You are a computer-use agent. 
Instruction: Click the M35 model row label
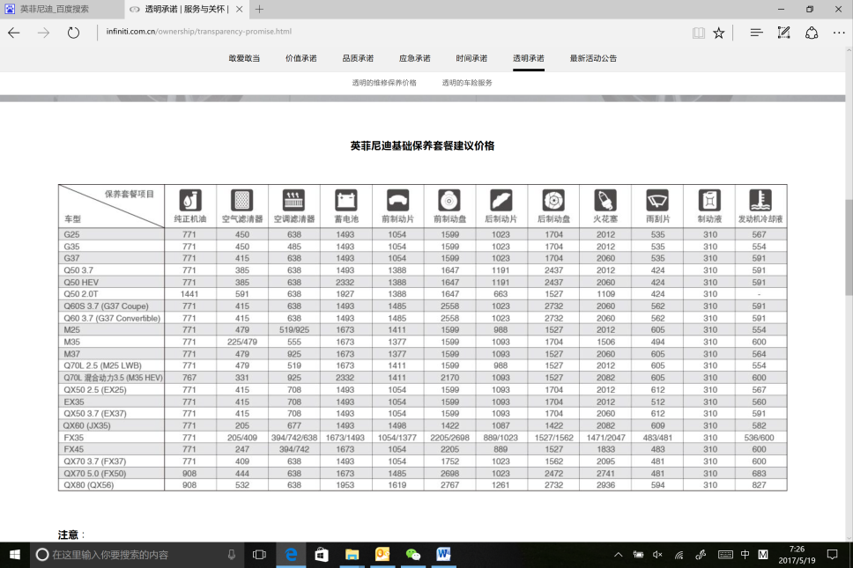point(71,342)
